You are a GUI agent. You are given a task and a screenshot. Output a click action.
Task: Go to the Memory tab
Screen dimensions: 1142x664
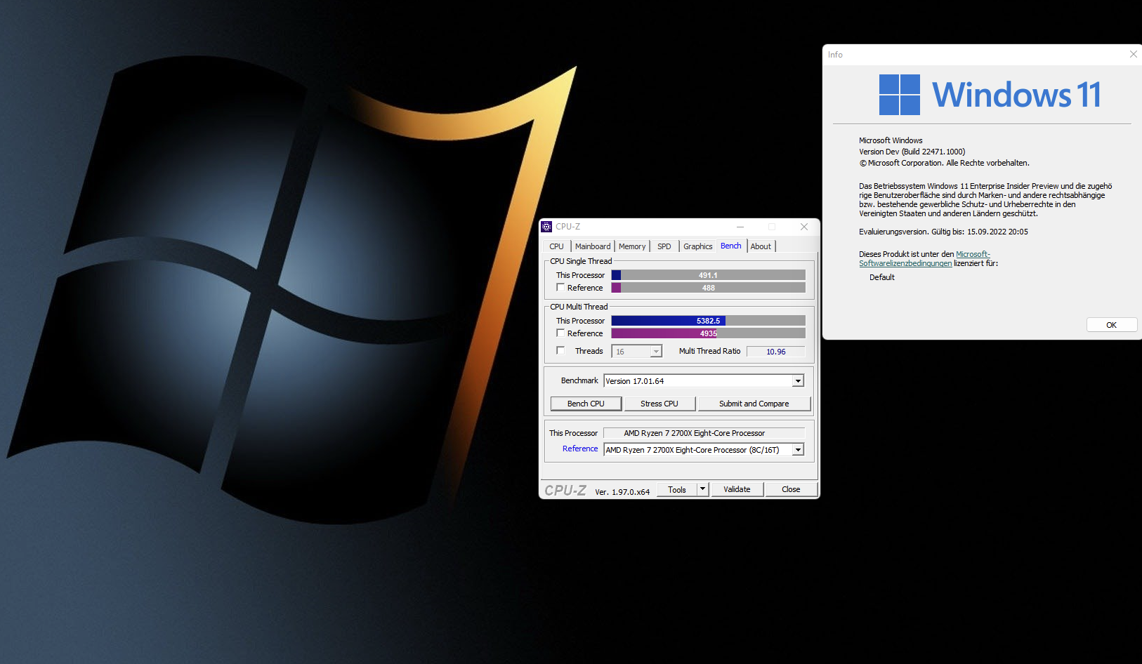(x=632, y=246)
